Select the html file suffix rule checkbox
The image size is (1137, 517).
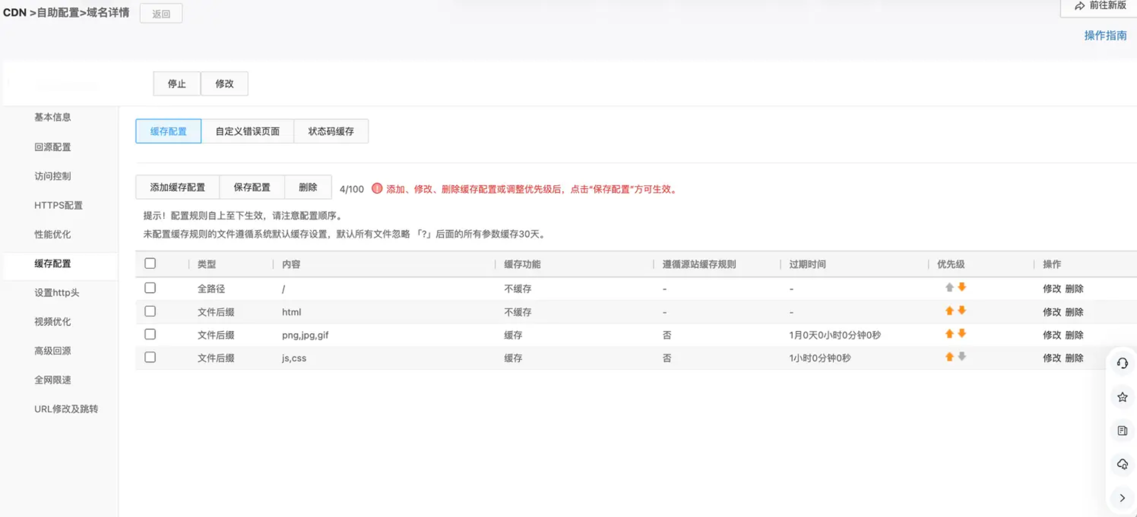tap(150, 312)
